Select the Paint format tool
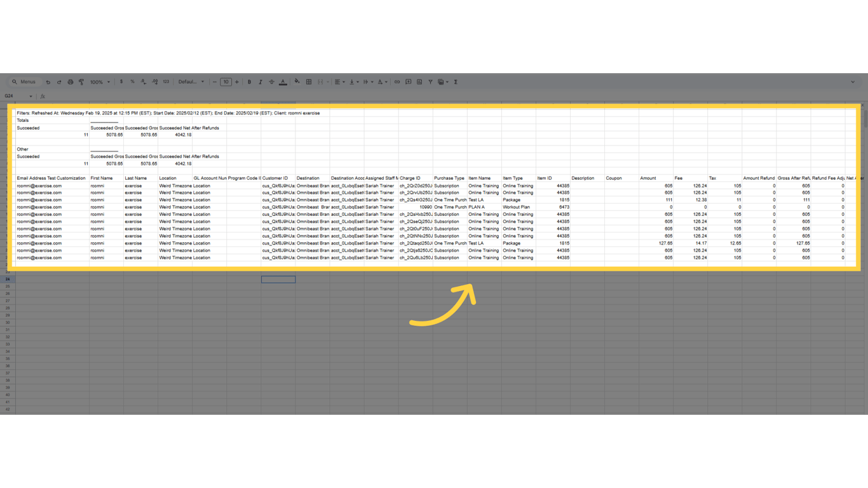The image size is (868, 488). point(81,81)
